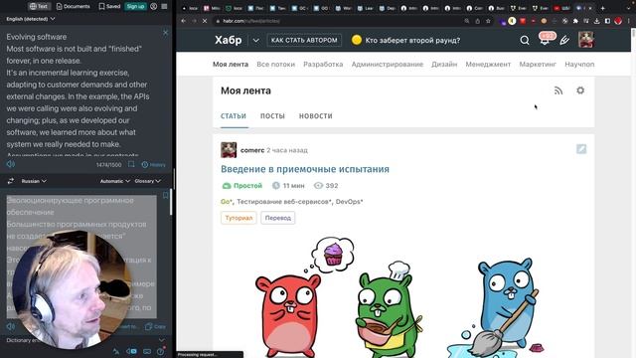
Task: Select Маркетинг nav item
Action: 538,64
